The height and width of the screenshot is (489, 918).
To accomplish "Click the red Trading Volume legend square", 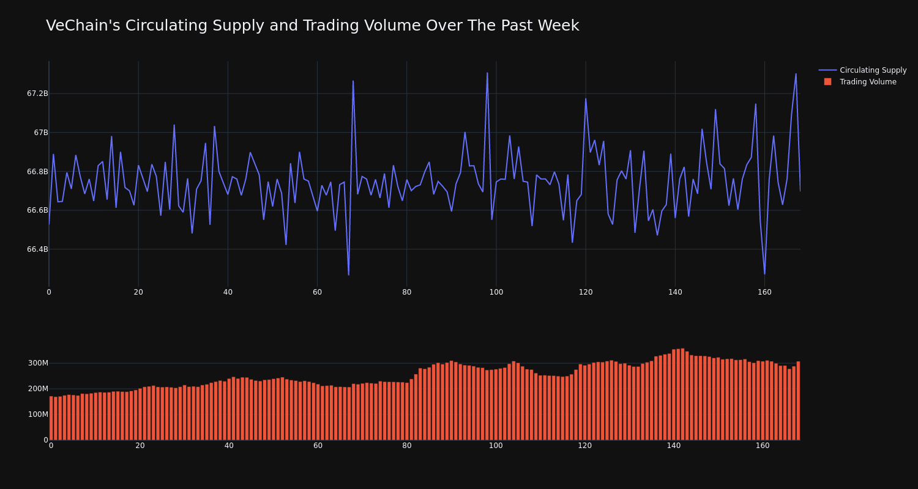I will point(827,82).
